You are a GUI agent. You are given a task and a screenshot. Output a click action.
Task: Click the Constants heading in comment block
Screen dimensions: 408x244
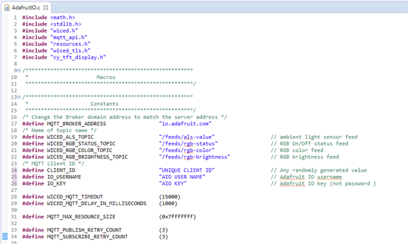point(104,103)
